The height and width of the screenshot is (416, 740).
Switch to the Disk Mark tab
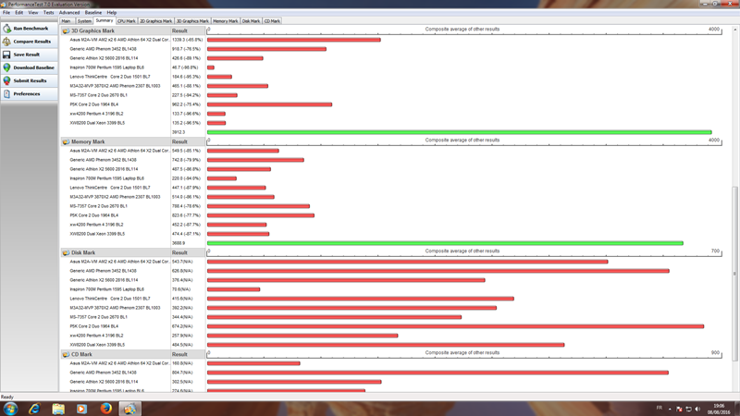[251, 21]
